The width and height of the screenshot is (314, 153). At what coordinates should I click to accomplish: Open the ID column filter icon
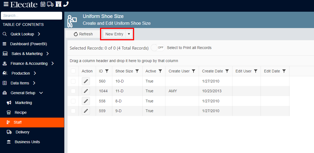[107, 71]
